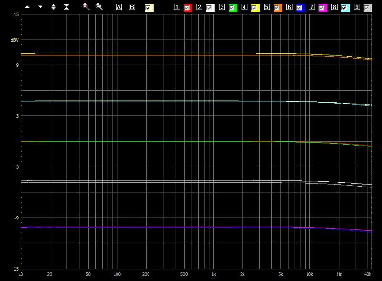Expand vertical scale with the up-down arrows icon
The image size is (382, 281).
53,7
